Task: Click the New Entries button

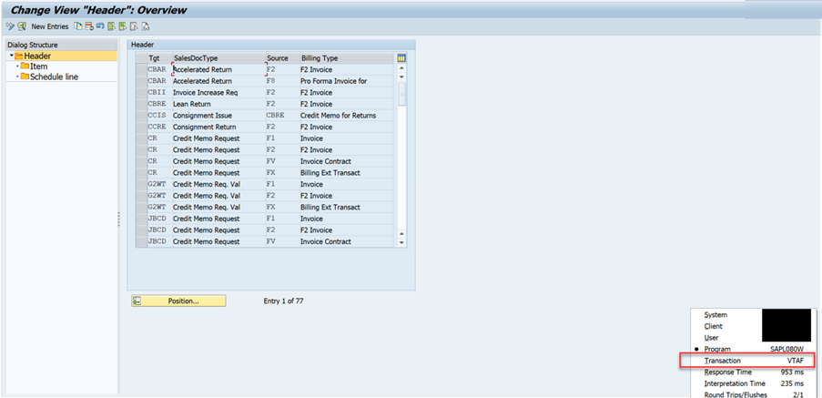Action: pyautogui.click(x=49, y=26)
